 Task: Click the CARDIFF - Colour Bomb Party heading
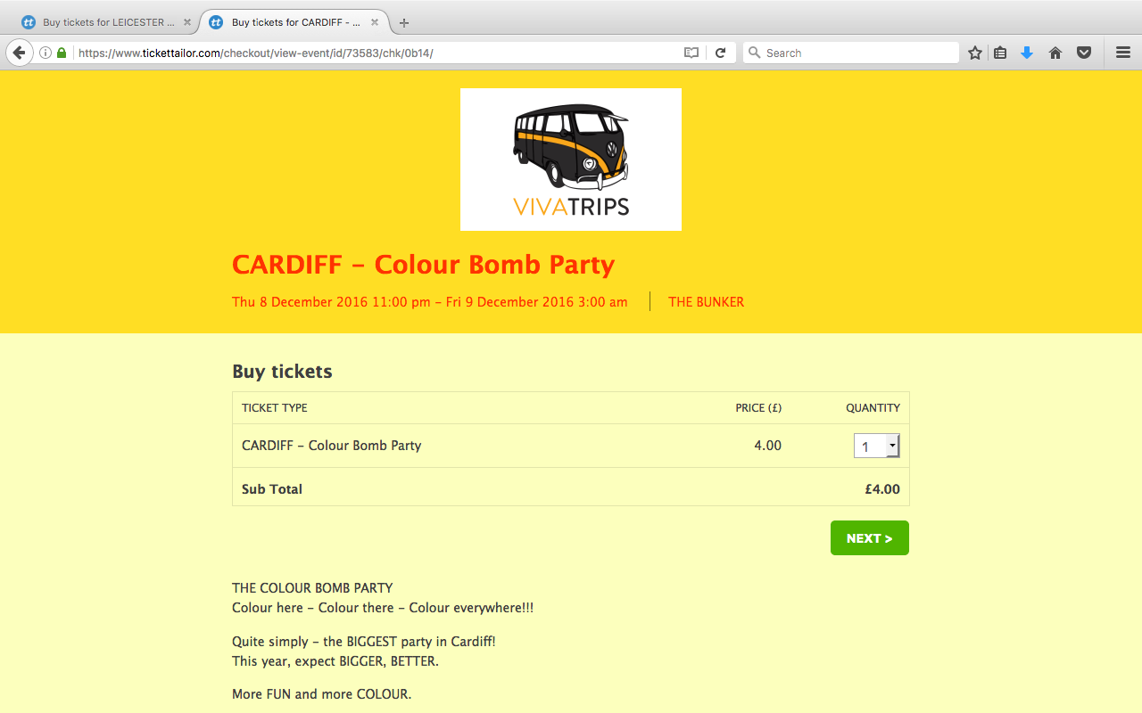424,265
